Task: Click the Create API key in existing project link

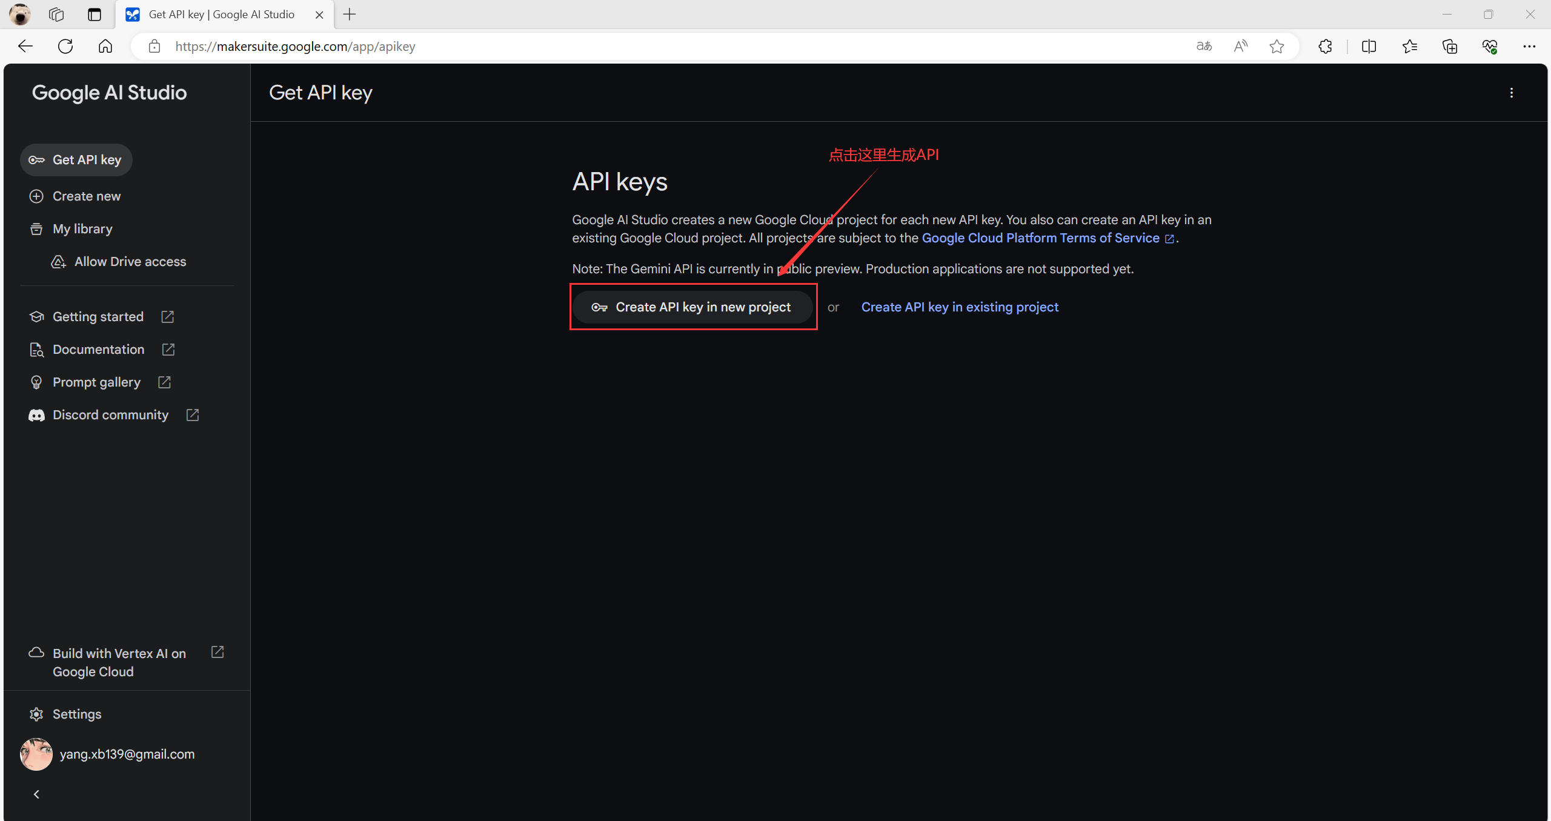Action: (959, 307)
